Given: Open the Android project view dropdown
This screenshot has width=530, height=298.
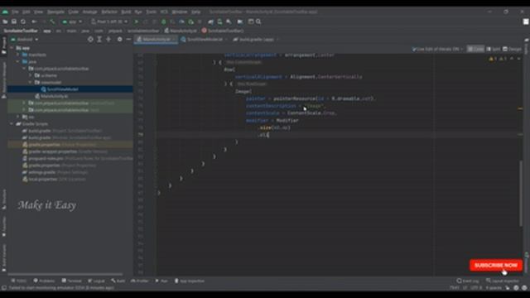Looking at the screenshot, I should (24, 40).
